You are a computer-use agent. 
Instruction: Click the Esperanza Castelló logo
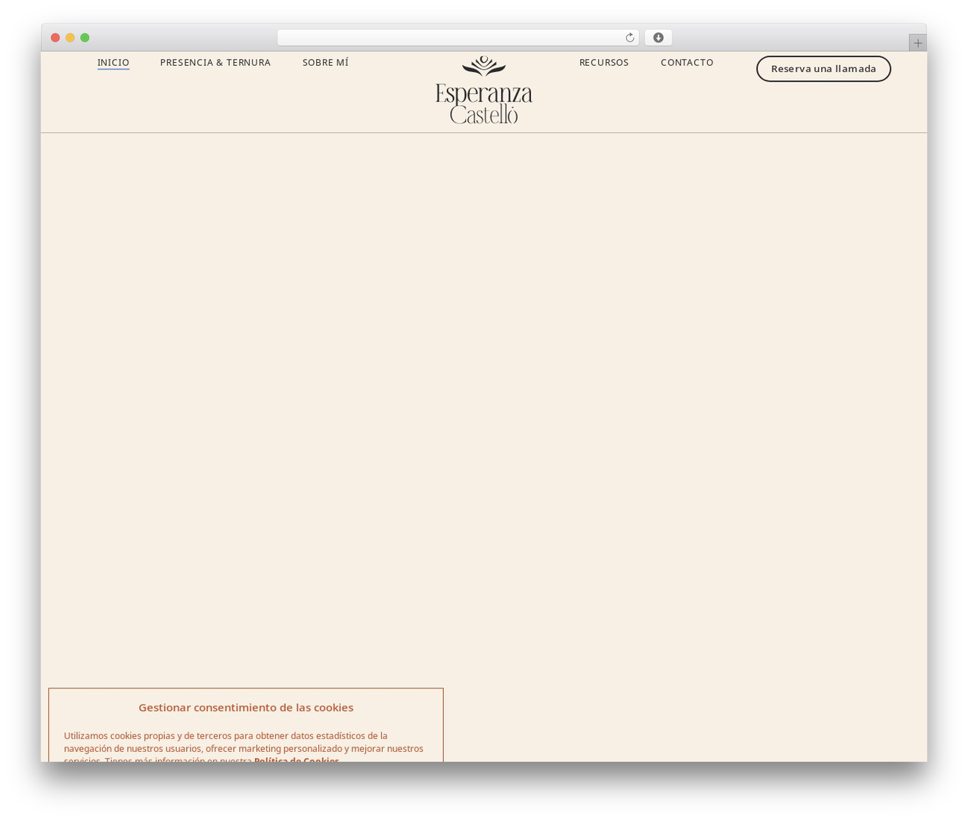pos(484,90)
